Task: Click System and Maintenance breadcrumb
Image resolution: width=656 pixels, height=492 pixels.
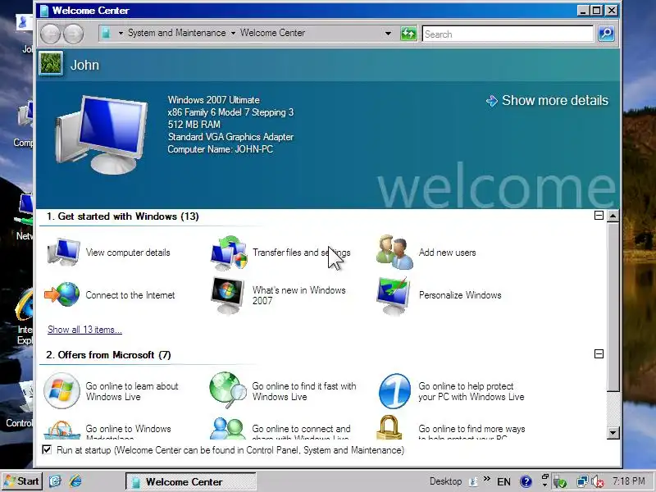Action: click(x=176, y=33)
